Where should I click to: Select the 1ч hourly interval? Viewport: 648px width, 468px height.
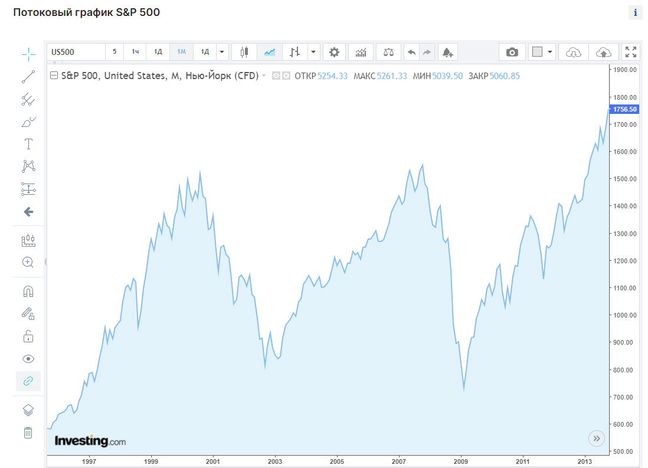pos(135,52)
